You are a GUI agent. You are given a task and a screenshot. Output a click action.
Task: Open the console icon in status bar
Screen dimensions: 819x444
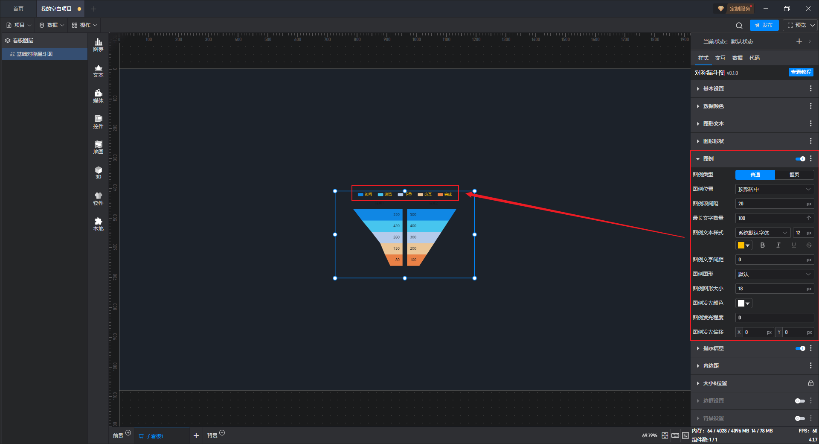(x=685, y=435)
